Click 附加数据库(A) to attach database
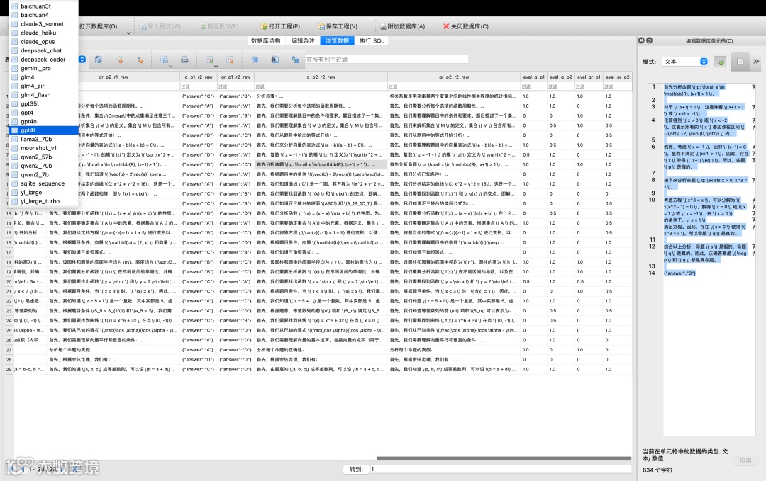The height and width of the screenshot is (481, 766). [403, 26]
